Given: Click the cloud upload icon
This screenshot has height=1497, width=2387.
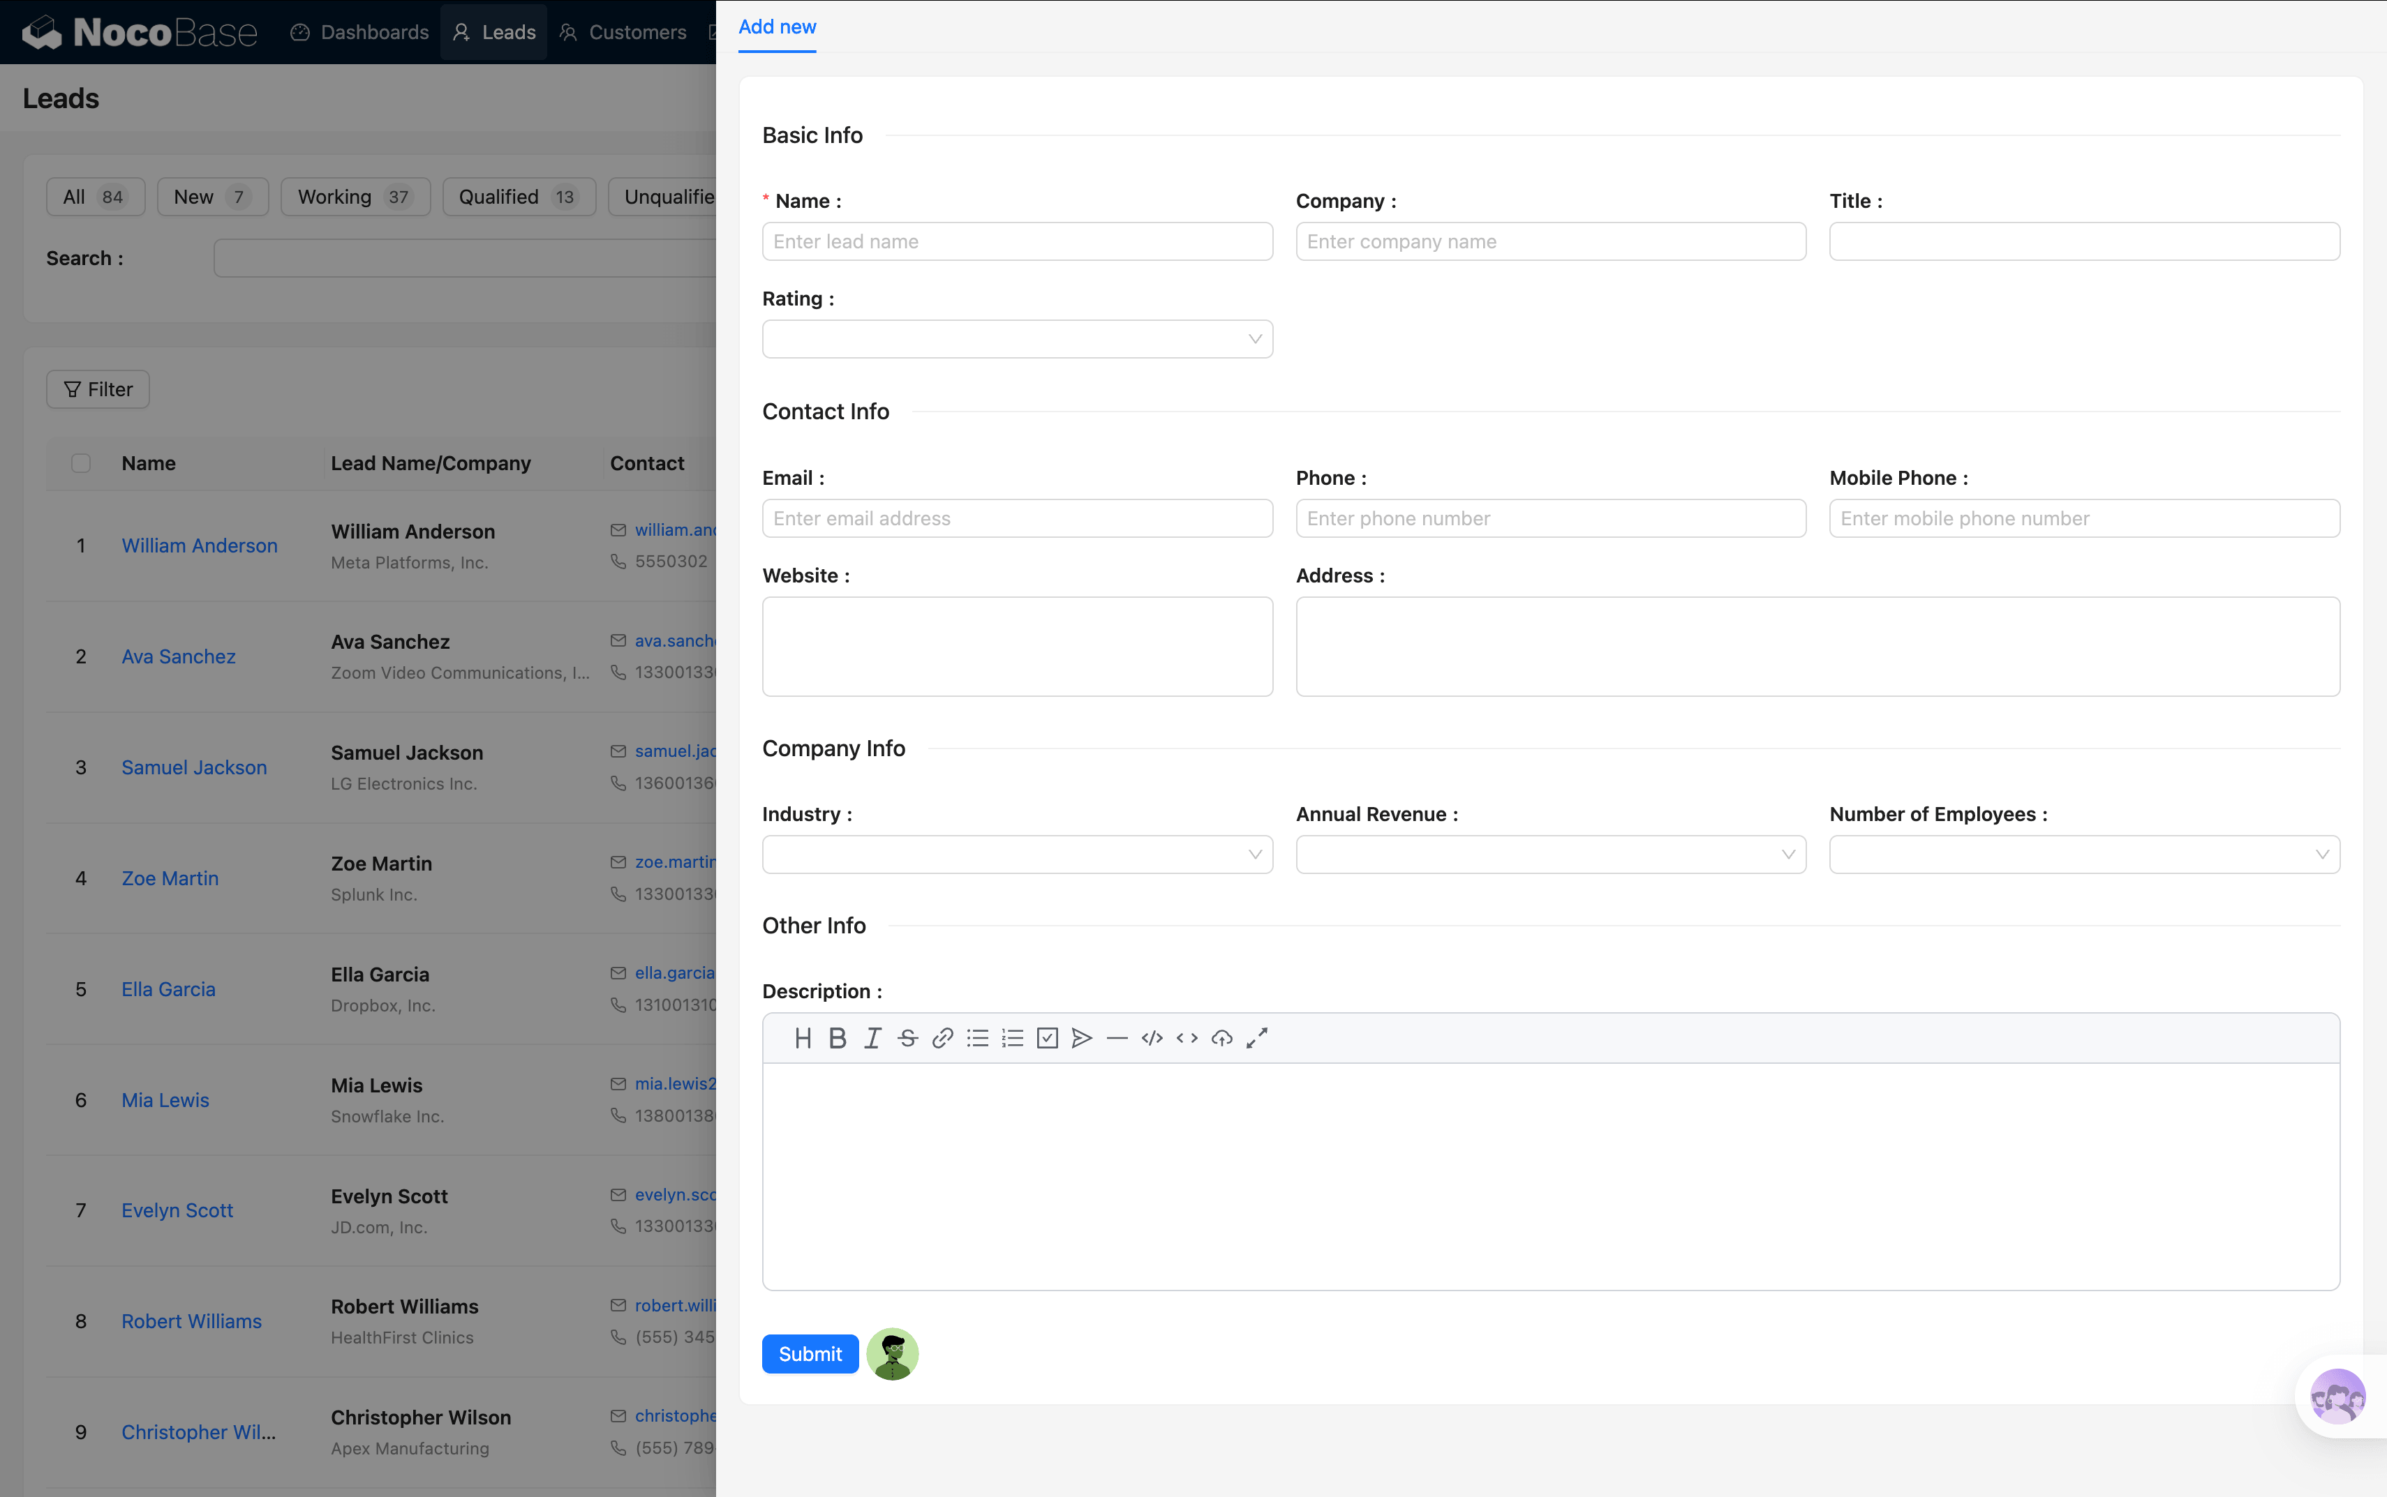Looking at the screenshot, I should coord(1222,1037).
